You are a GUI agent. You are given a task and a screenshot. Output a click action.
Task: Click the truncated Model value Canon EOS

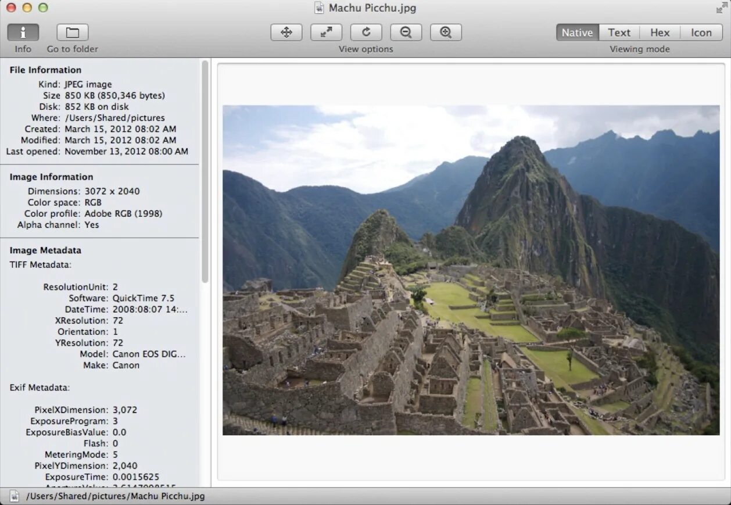coord(149,354)
